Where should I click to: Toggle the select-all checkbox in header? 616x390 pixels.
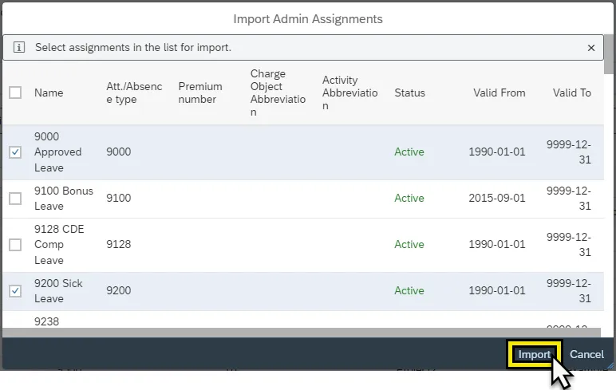15,93
